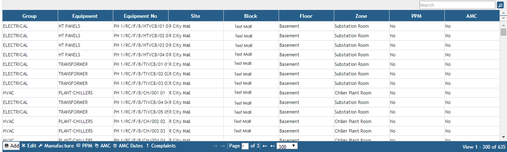Select the first PLANT-CHILLERS row
The width and height of the screenshot is (507, 152).
251,93
